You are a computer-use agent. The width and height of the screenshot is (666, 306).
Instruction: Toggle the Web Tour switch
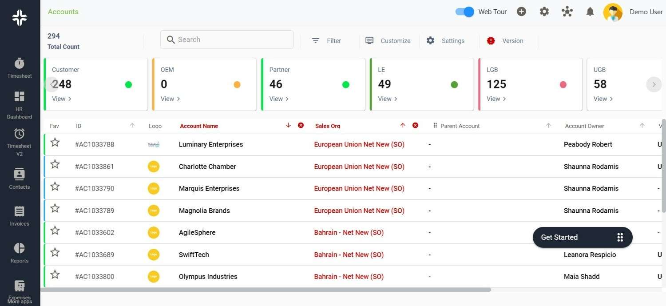(465, 12)
